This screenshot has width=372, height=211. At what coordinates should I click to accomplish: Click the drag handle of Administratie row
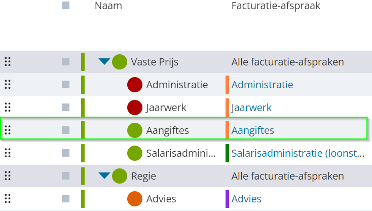coord(8,85)
